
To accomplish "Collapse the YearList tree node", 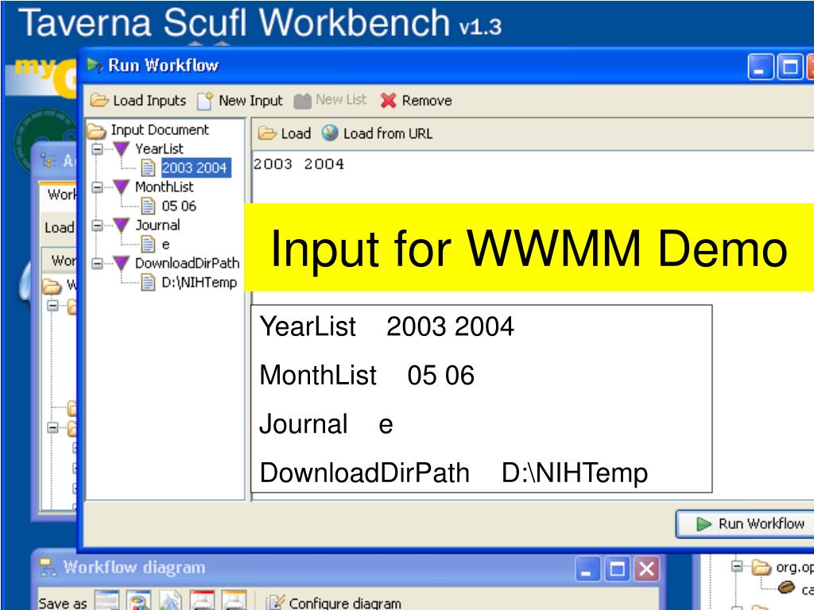I will tap(97, 149).
